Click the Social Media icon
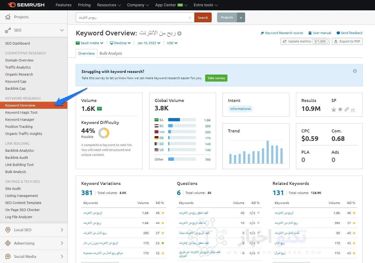This screenshot has height=263, width=375. (8, 256)
